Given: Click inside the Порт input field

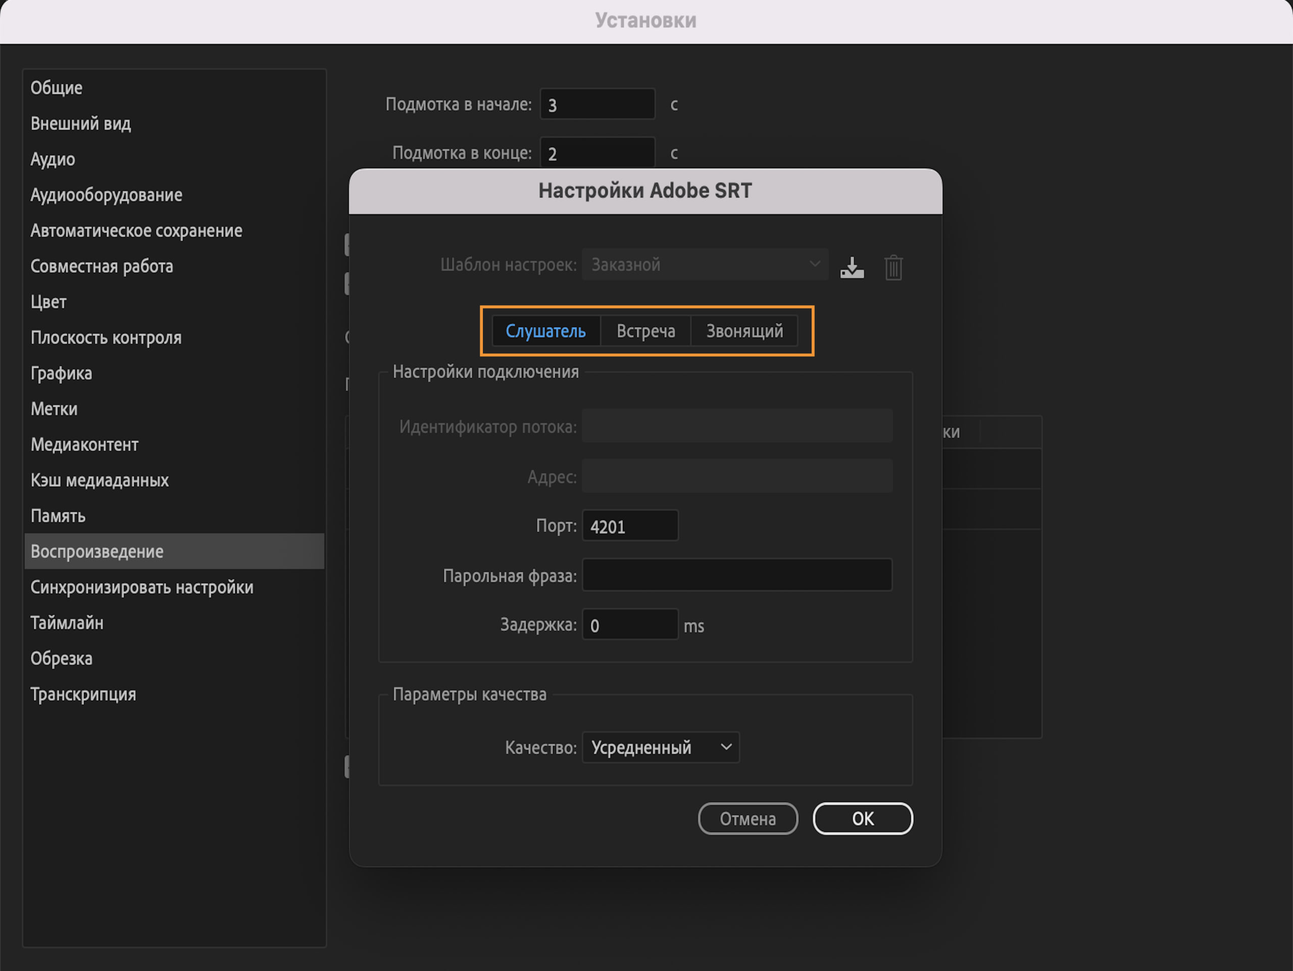Looking at the screenshot, I should (x=629, y=525).
